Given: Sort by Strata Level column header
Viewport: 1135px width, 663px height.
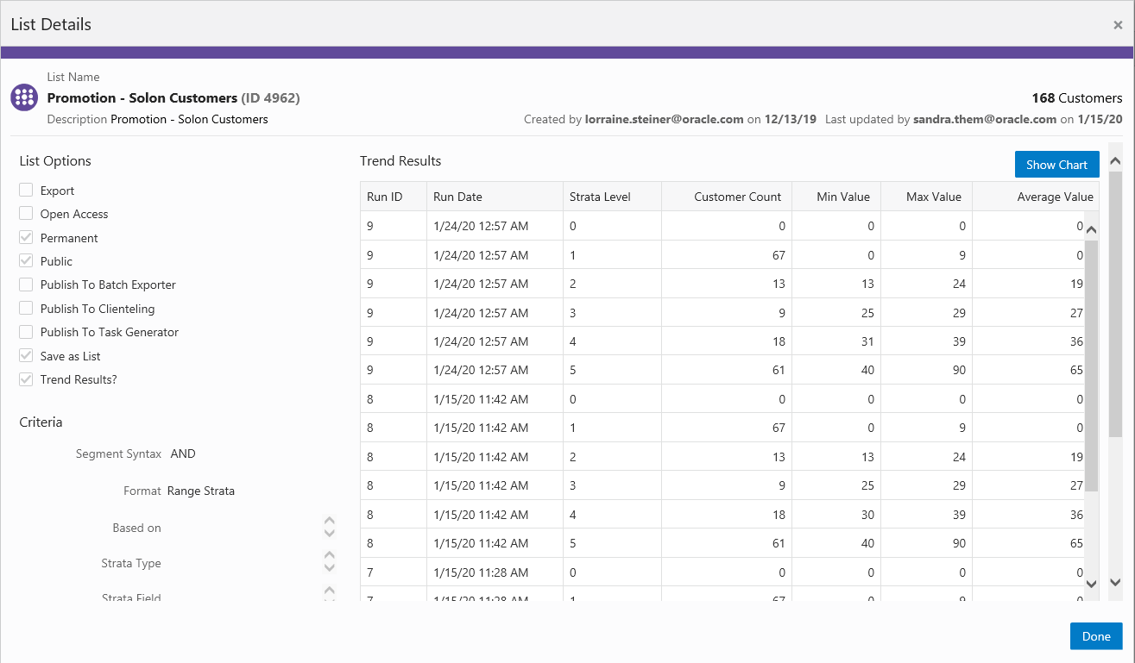Looking at the screenshot, I should click(x=612, y=197).
